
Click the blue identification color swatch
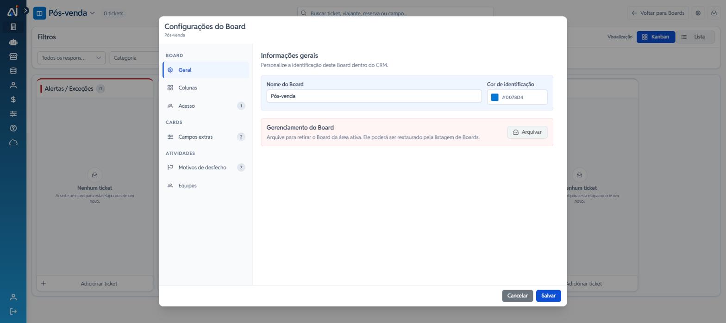pyautogui.click(x=494, y=97)
